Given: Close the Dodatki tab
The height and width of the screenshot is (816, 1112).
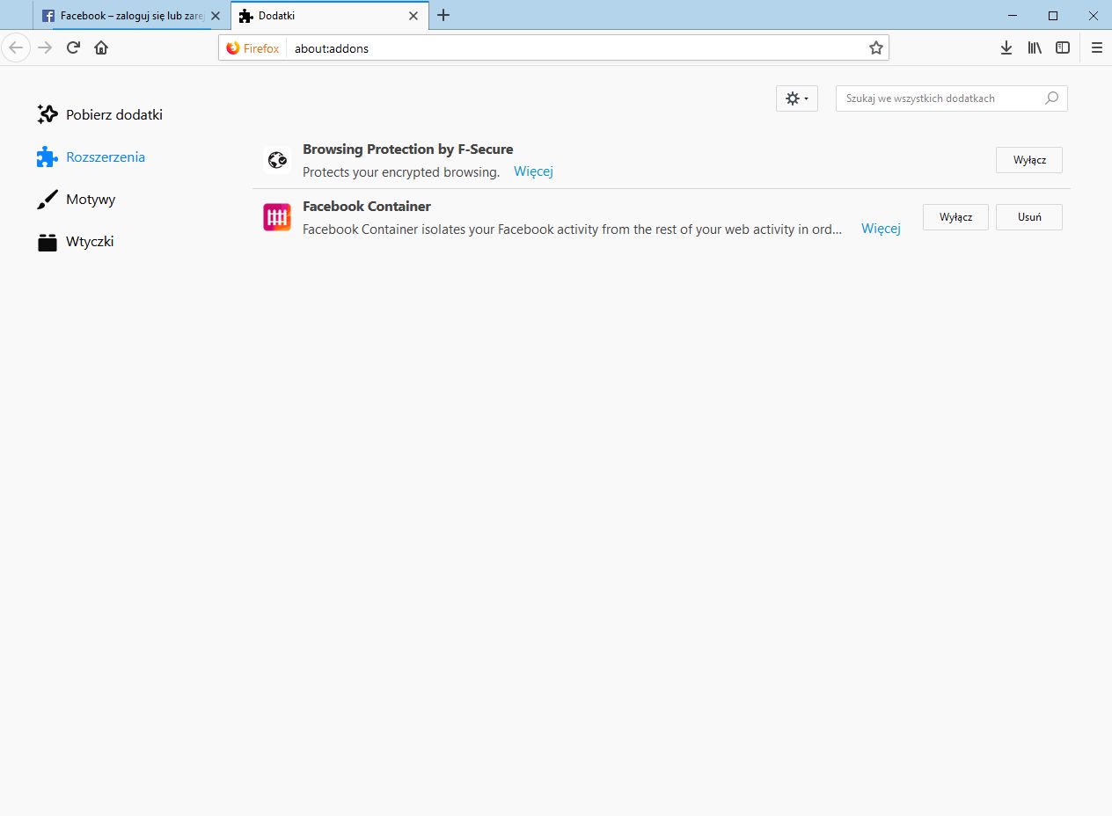Looking at the screenshot, I should point(413,16).
